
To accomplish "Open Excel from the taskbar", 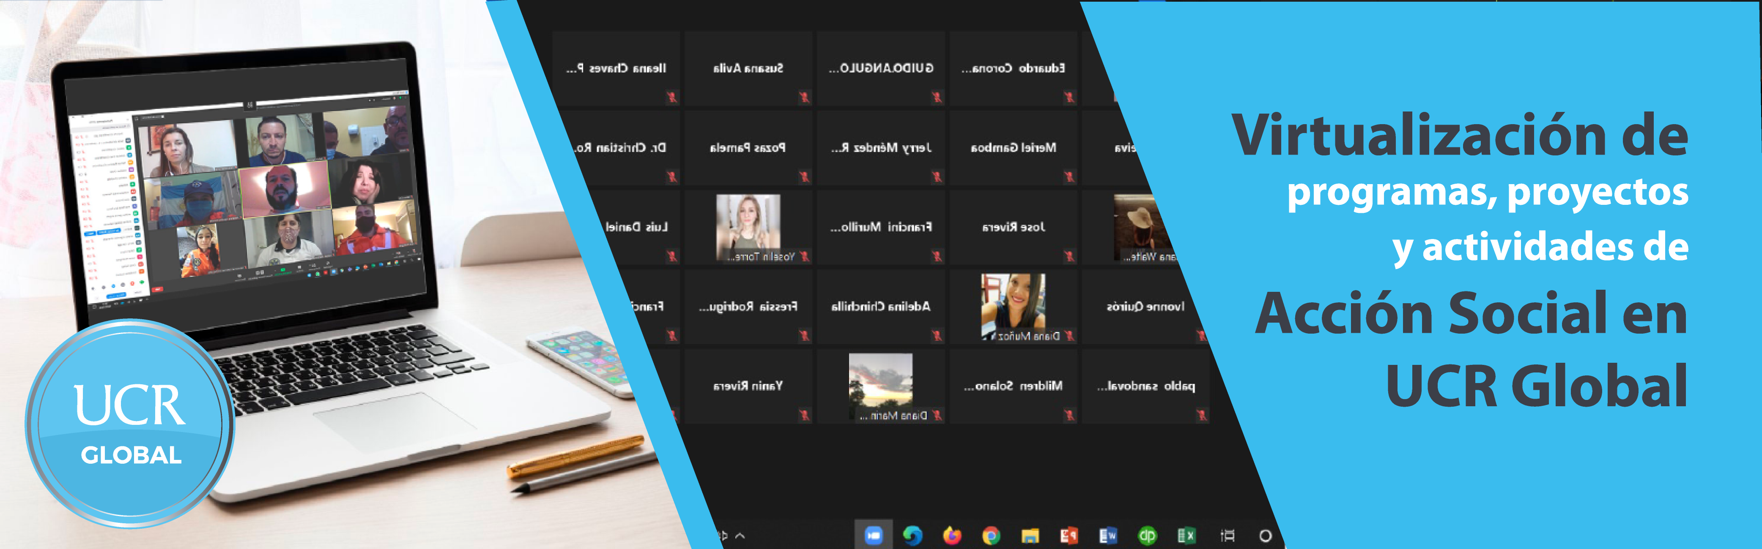I will (x=1186, y=536).
